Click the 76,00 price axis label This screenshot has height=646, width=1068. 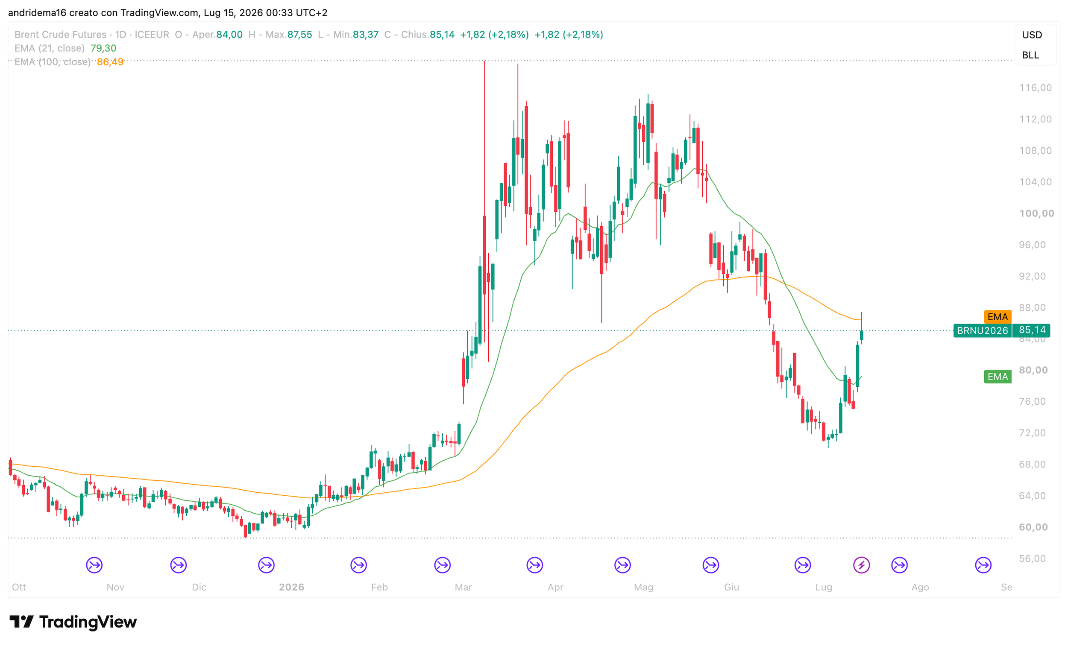1032,401
